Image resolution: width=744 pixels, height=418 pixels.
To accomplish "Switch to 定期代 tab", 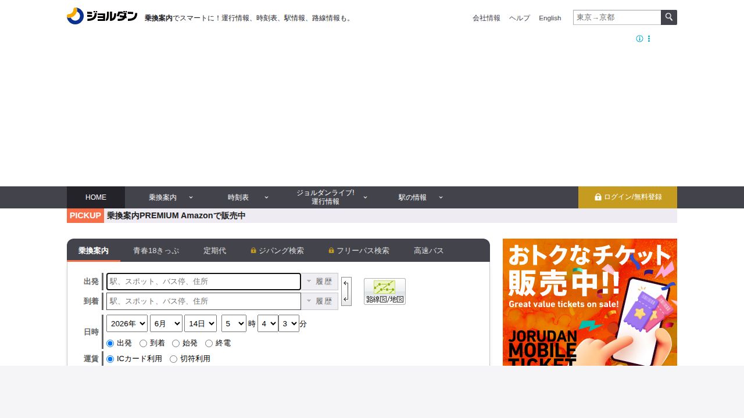I will 215,251.
